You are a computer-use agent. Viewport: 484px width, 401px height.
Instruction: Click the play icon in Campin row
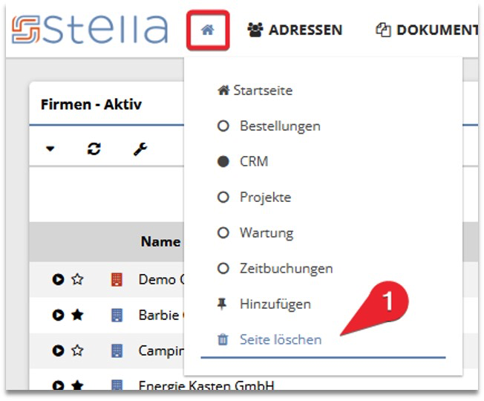click(58, 351)
